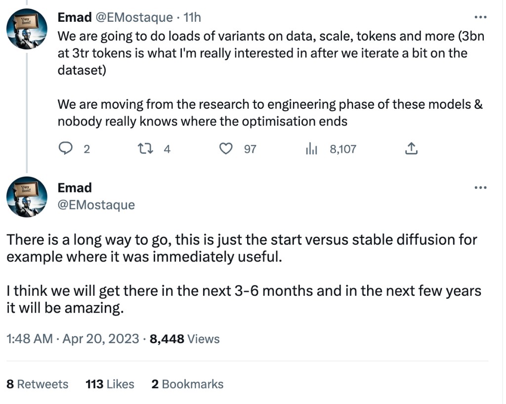Viewport: 506px width, 404px height.
Task: Open the 11h timestamp link
Action: click(x=192, y=18)
